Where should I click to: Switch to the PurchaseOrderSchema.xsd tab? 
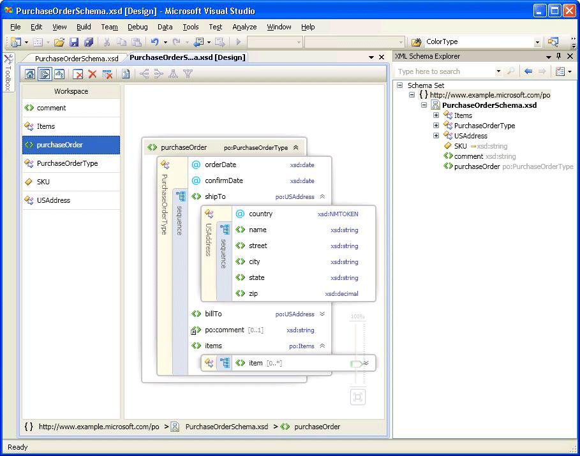(x=76, y=58)
